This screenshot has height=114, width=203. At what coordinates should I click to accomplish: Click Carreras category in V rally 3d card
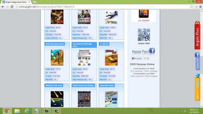[x=103, y=76]
